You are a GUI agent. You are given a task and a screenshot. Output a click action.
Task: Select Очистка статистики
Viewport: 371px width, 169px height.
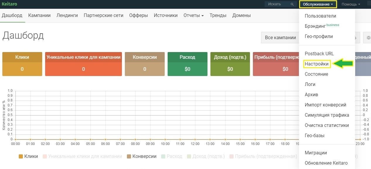[327, 125]
